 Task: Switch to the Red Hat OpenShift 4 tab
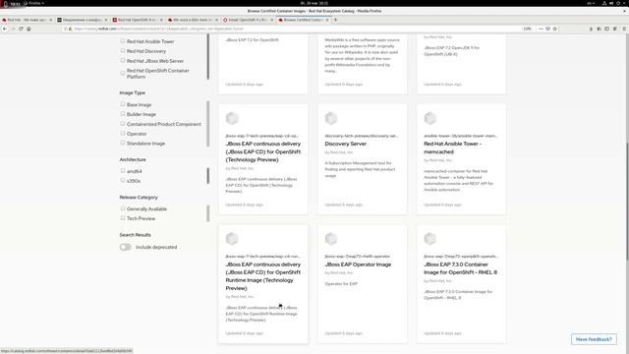138,20
